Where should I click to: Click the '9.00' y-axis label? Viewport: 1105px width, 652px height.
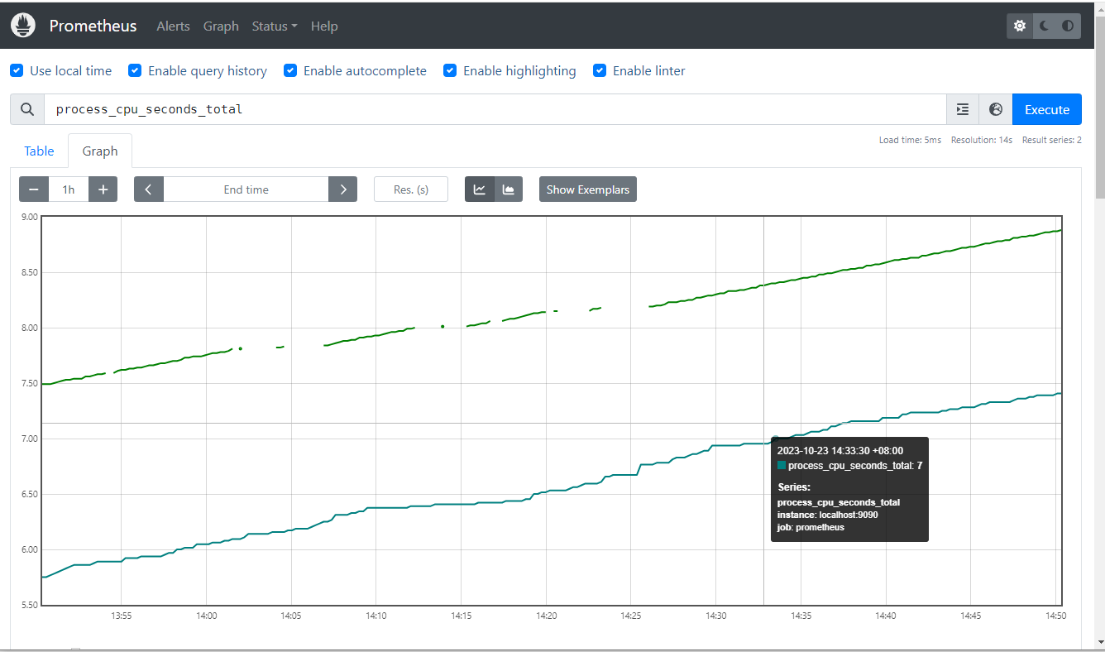point(29,217)
